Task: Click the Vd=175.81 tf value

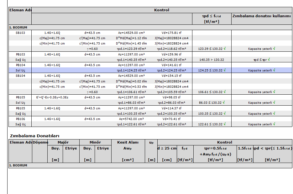Action: point(171,33)
